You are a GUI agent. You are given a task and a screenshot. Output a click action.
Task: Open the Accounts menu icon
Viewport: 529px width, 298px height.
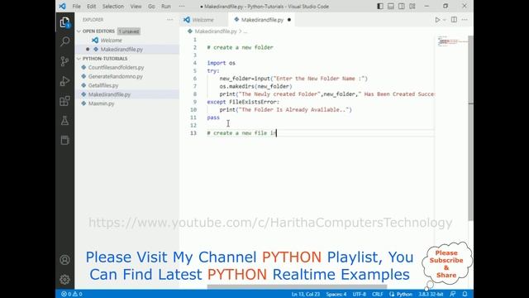tap(64, 259)
